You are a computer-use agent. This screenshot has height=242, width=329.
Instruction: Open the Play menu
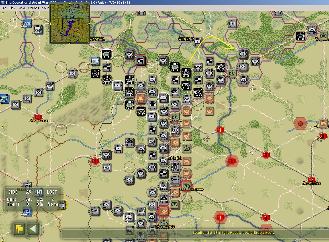point(12,8)
